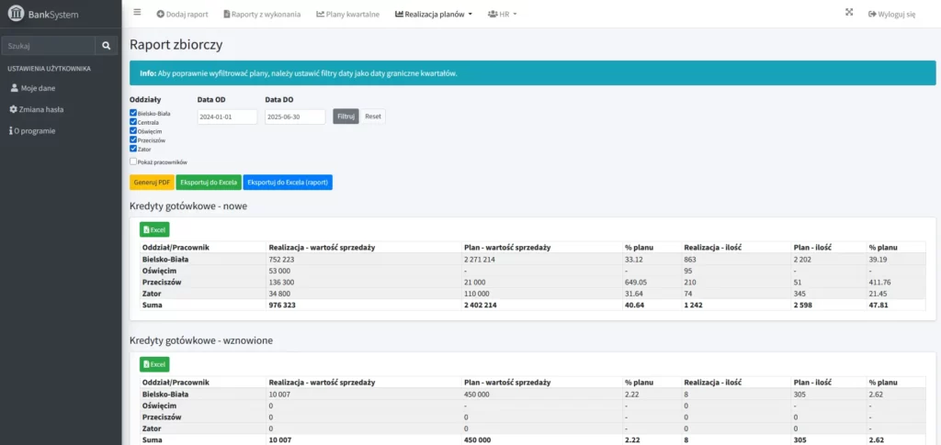Click the Dodaj raport menu item
941x445 pixels.
coord(183,14)
